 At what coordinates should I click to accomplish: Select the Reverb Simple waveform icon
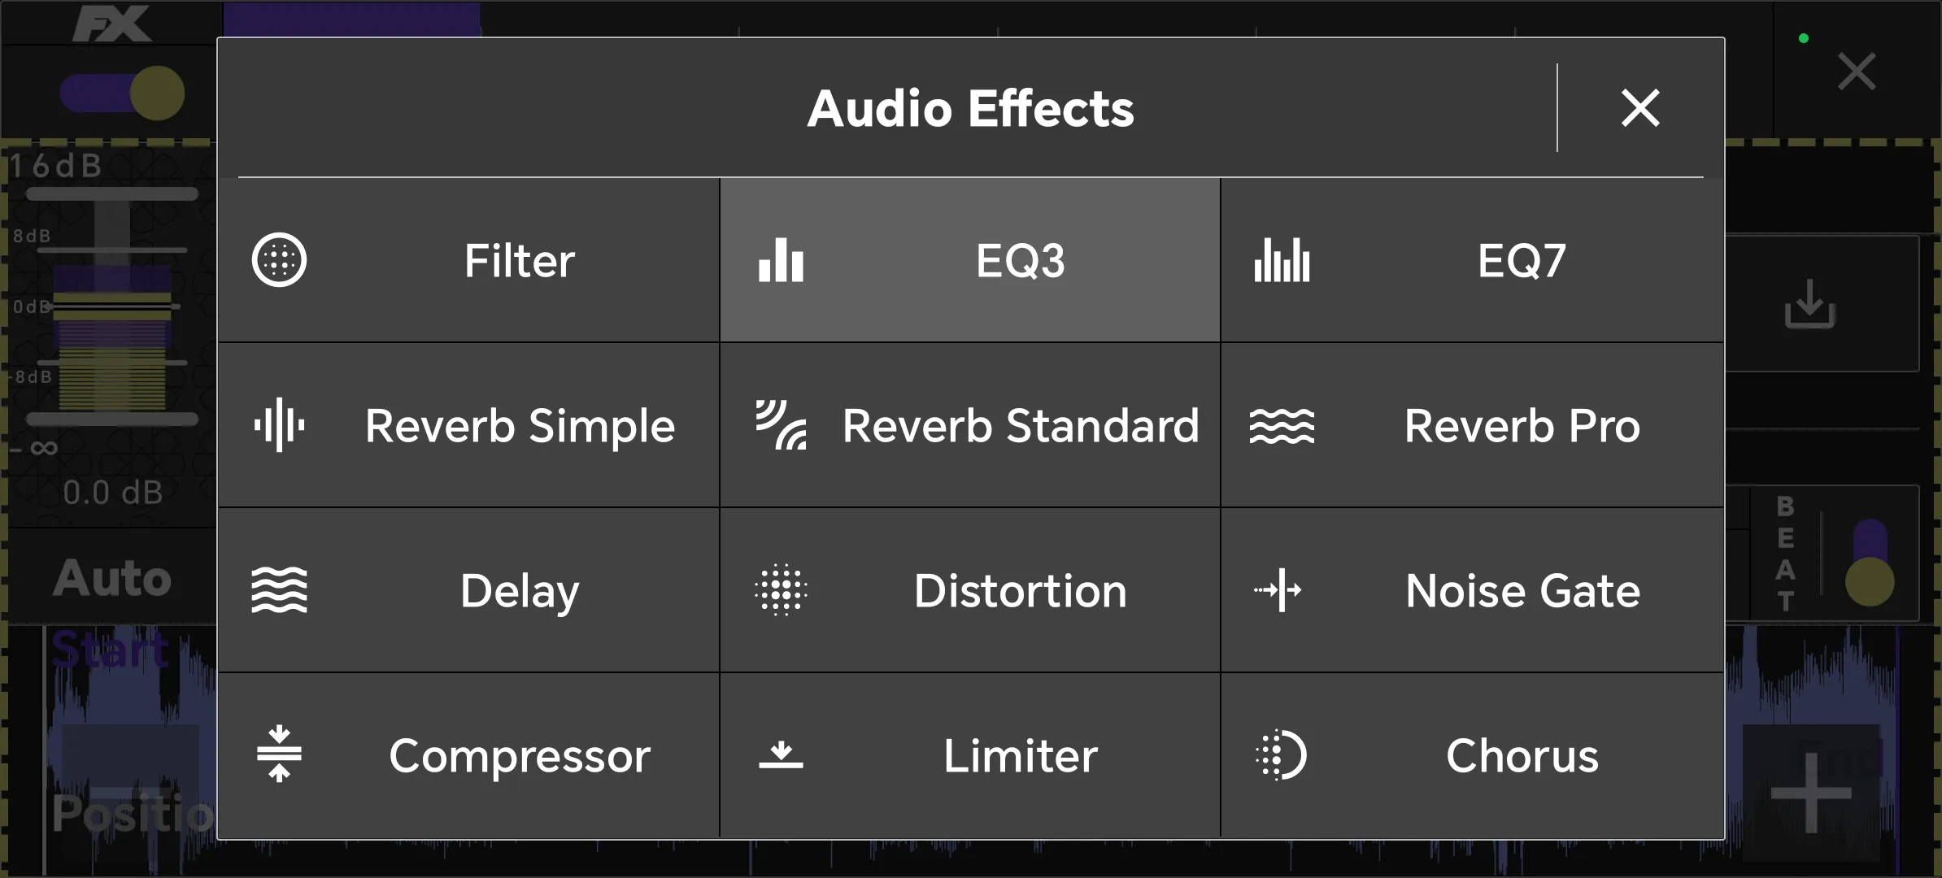click(279, 424)
